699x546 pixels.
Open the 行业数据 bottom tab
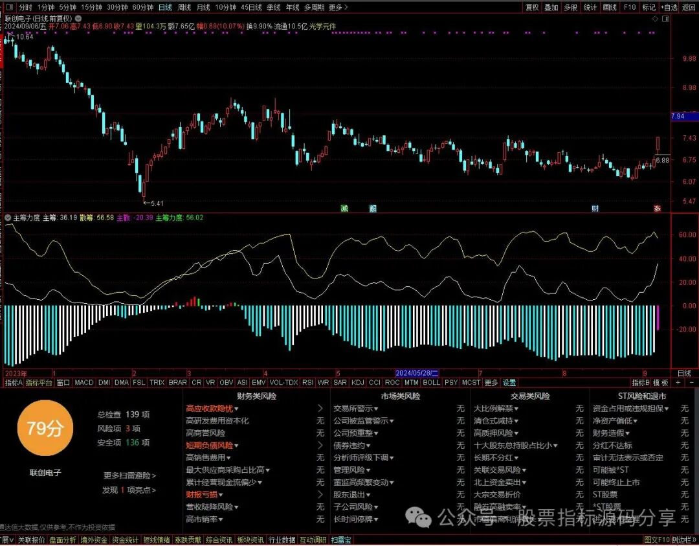[x=282, y=540]
